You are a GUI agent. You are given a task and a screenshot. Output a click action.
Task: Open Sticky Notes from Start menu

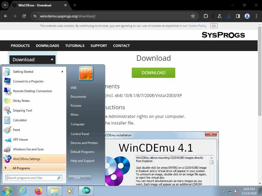[x=34, y=101]
